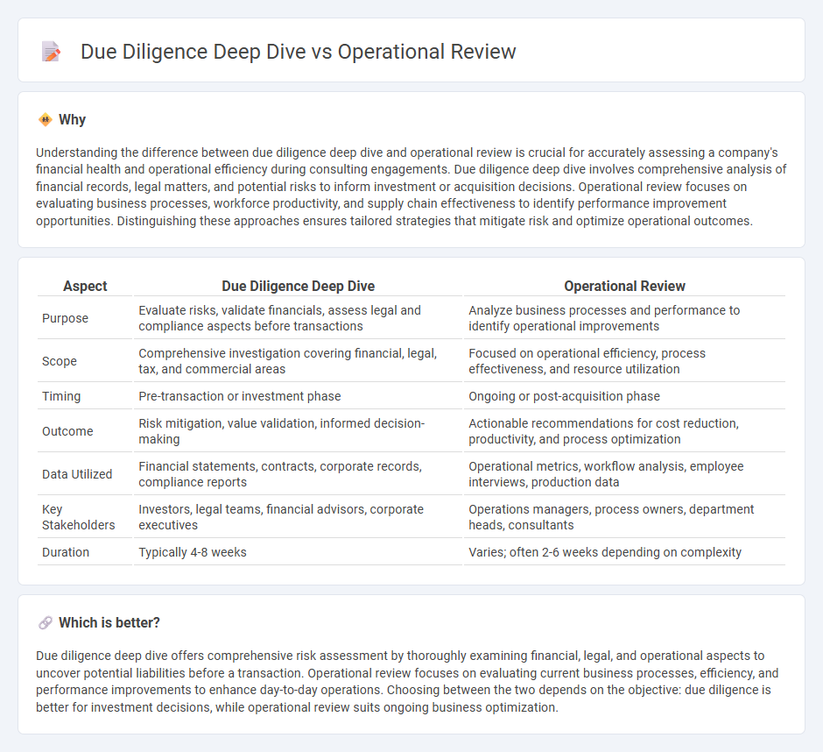This screenshot has height=752, width=823.
Task: Select the 'Duration' row label
Action: (x=66, y=552)
